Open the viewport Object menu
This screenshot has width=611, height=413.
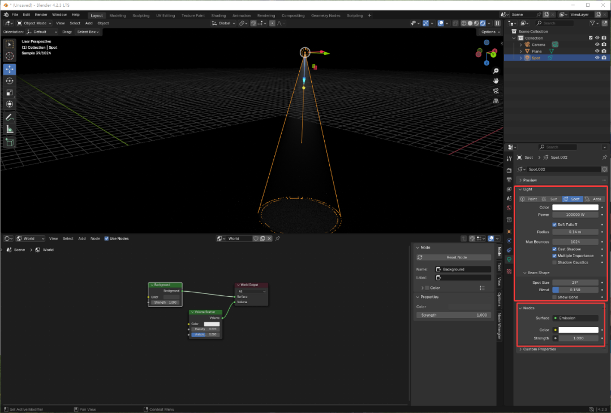click(x=103, y=23)
